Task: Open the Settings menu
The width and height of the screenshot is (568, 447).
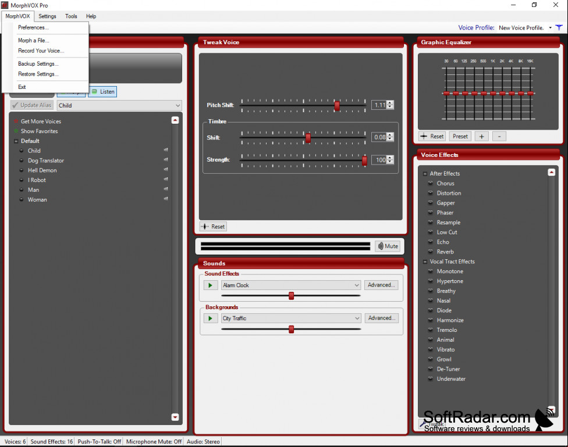Action: click(48, 16)
